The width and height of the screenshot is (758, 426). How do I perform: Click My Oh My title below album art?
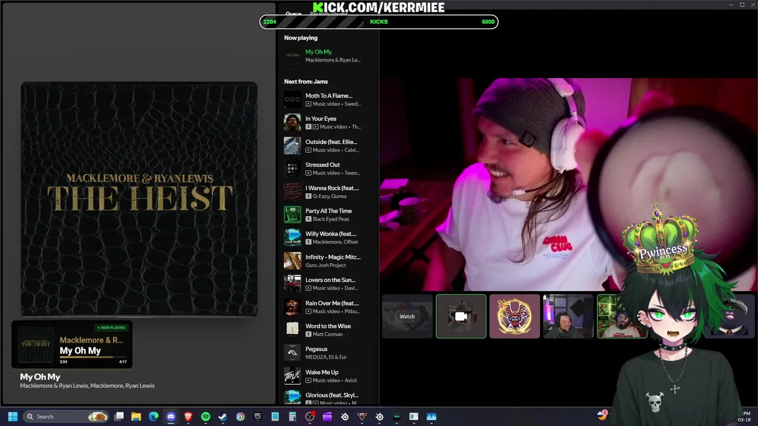(x=40, y=377)
